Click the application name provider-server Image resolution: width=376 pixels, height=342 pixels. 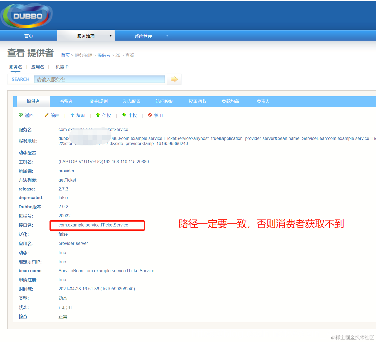point(73,243)
